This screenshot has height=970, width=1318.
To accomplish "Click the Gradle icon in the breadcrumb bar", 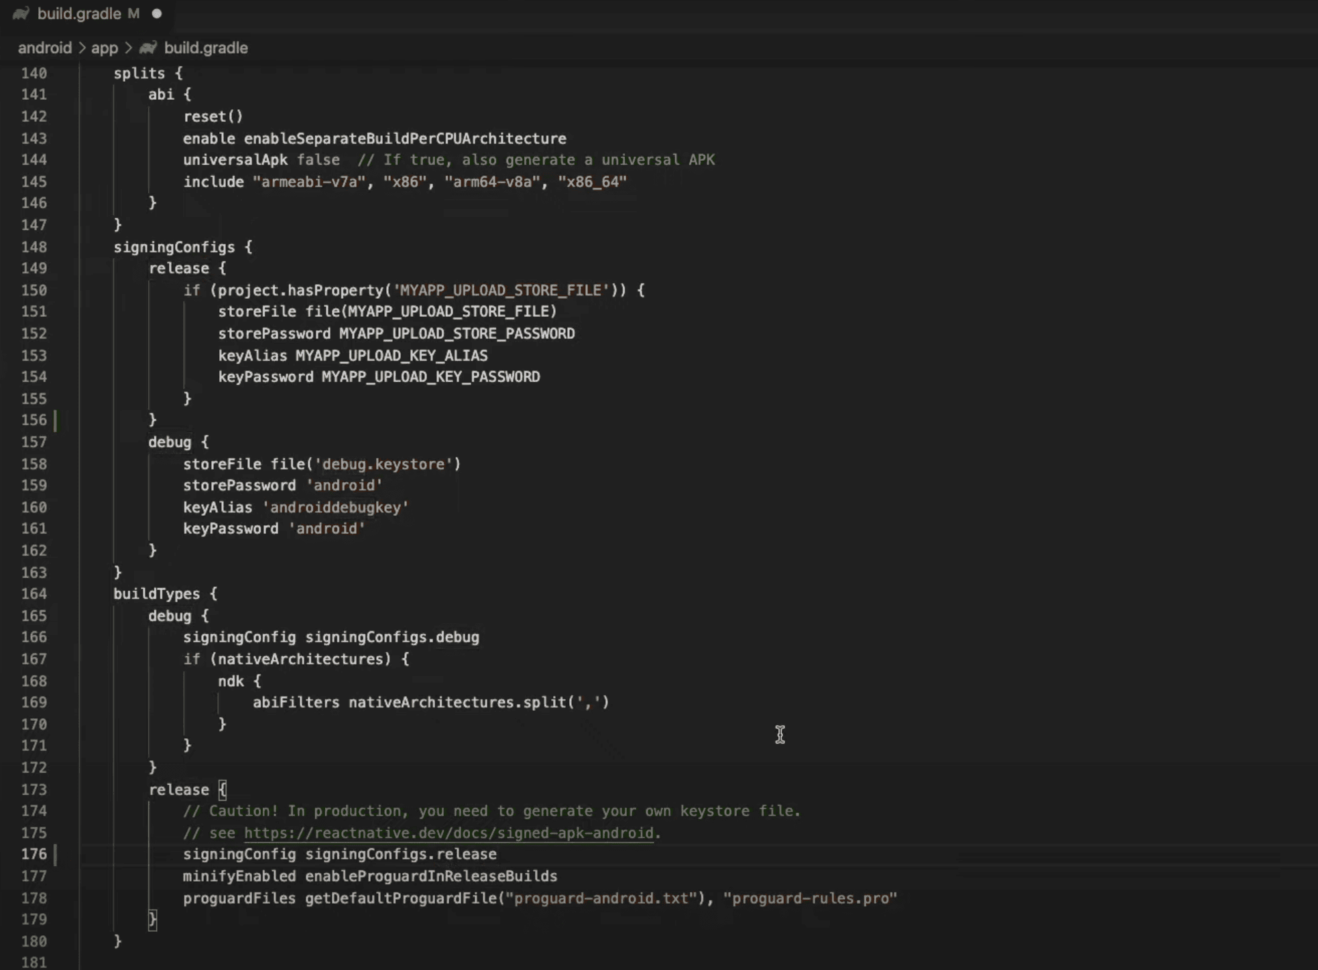I will (x=148, y=47).
